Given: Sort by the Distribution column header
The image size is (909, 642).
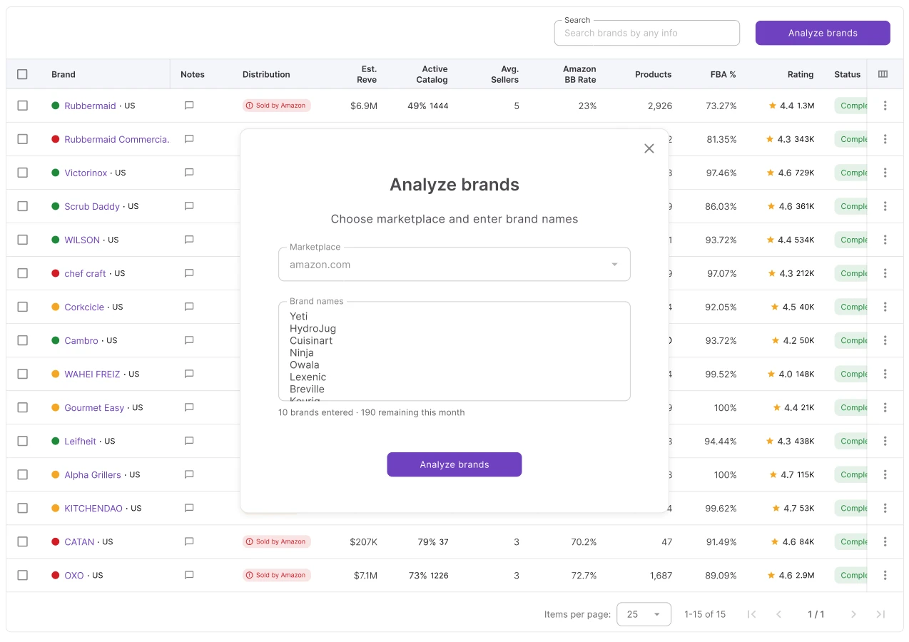Looking at the screenshot, I should coord(266,74).
